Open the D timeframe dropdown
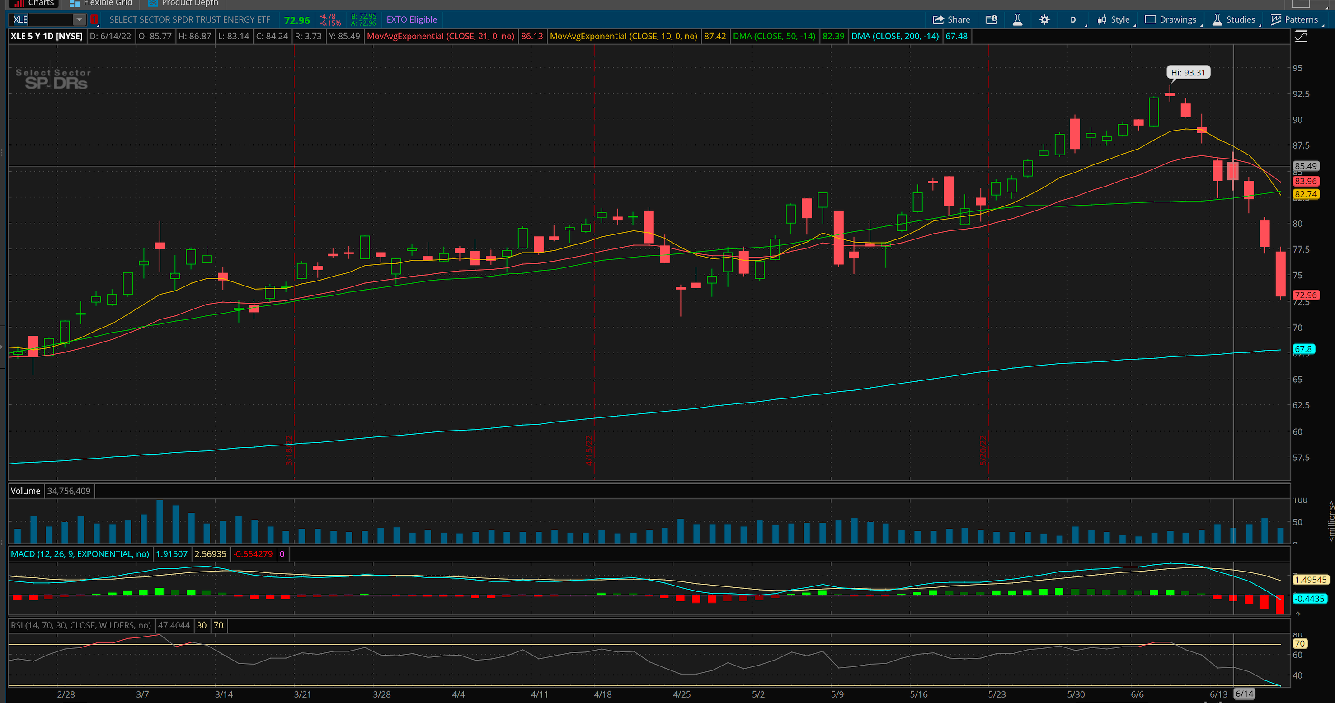Image resolution: width=1335 pixels, height=703 pixels. click(1073, 20)
